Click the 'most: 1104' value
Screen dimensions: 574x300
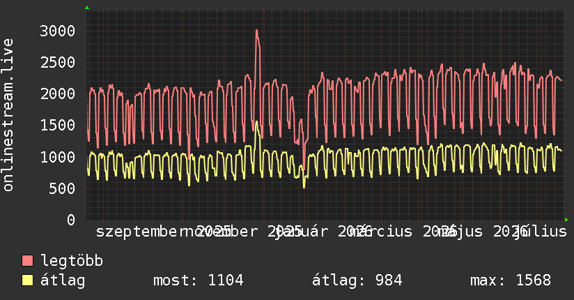coord(198,280)
